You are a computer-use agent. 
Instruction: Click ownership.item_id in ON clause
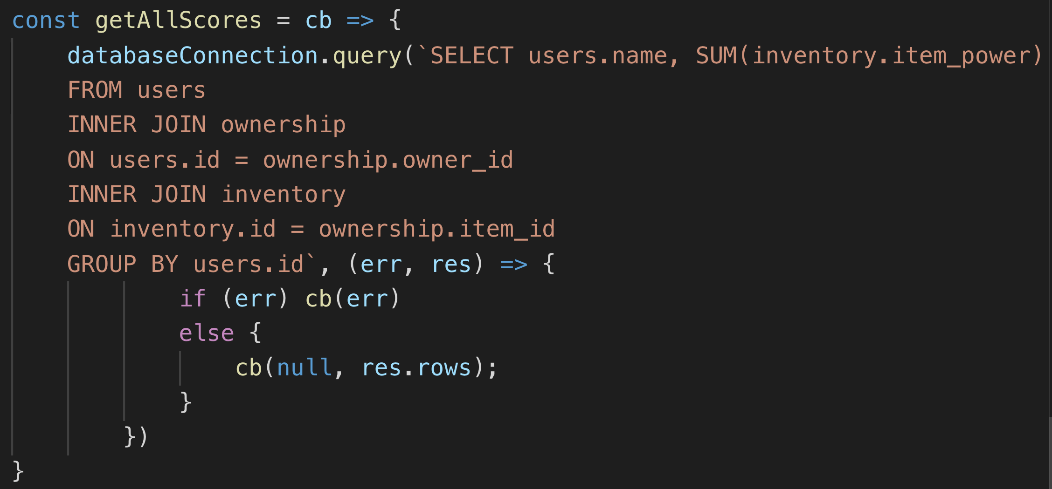[437, 230]
